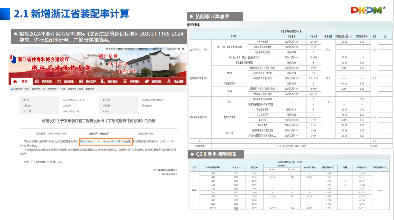Click the document number 公告〔2024〕31号

point(71,111)
